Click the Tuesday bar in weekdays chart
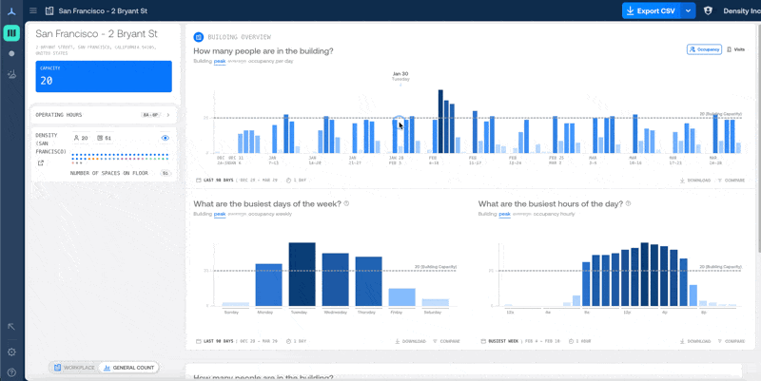This screenshot has width=761, height=381. coord(302,275)
